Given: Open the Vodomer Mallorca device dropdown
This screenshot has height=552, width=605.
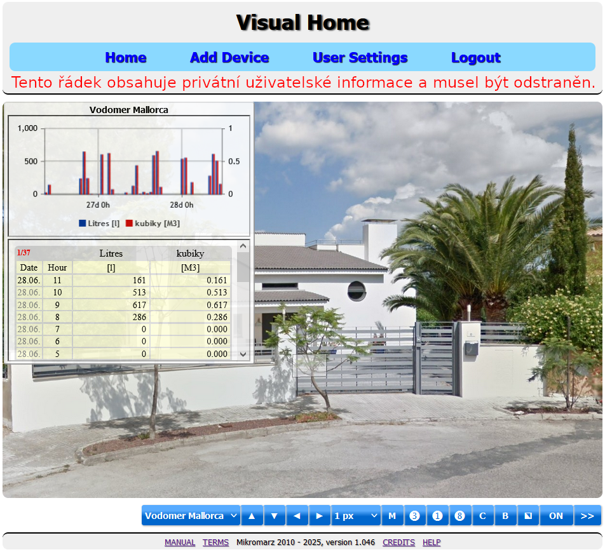Looking at the screenshot, I should click(191, 516).
